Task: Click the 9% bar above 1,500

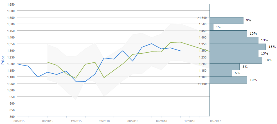Action: 226,21
